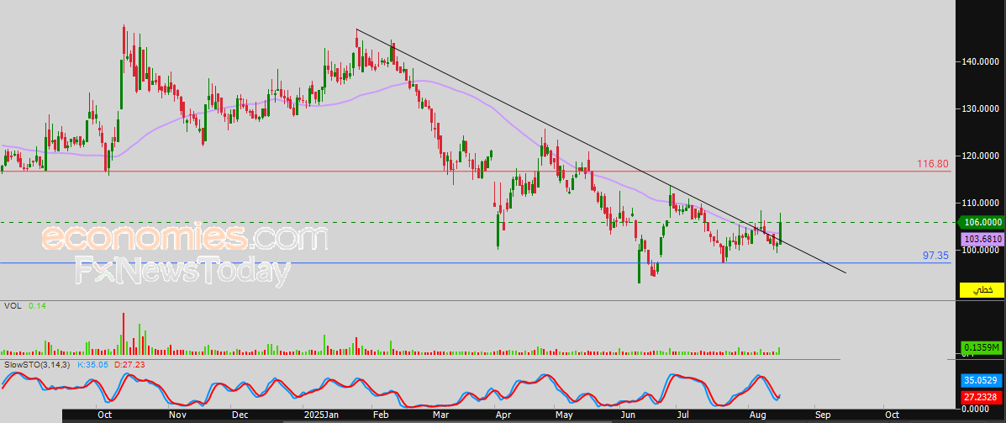Click the 116.80 resistance level label

click(933, 164)
